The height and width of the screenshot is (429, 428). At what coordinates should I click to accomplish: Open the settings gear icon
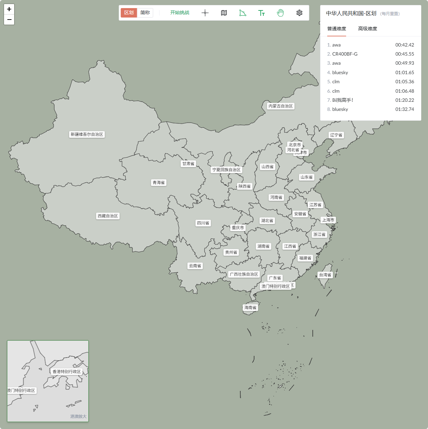coord(299,13)
